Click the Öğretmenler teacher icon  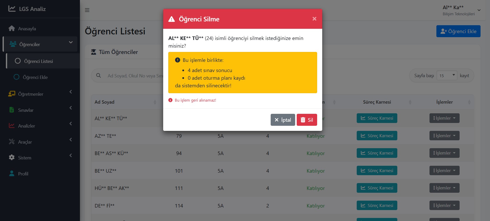click(x=12, y=94)
